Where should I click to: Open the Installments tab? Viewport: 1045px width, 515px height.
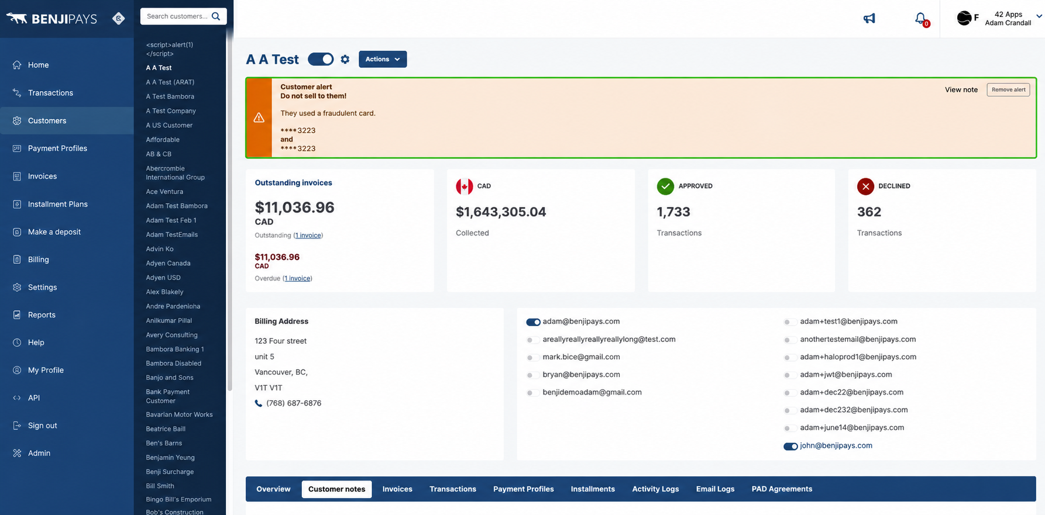pos(593,489)
